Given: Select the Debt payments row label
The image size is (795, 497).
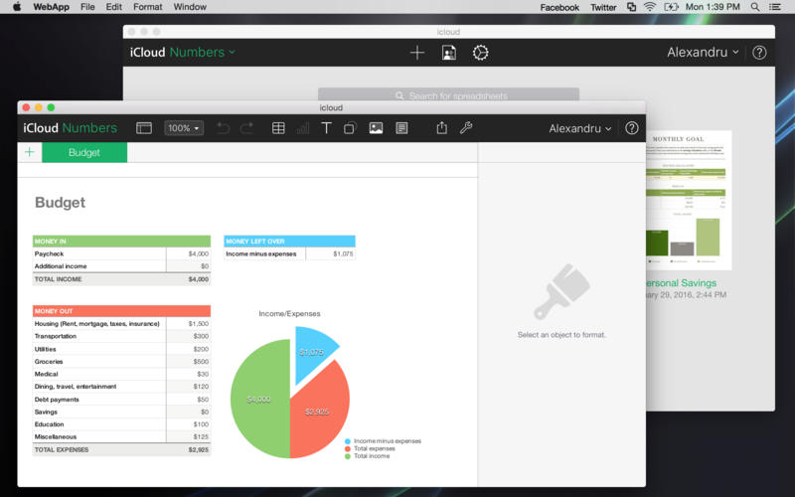Looking at the screenshot, I should coord(57,400).
